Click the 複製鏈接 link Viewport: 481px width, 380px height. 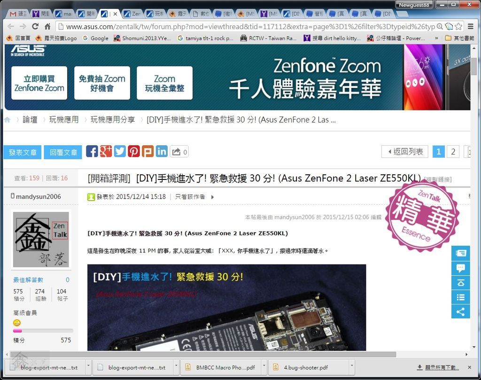click(438, 179)
